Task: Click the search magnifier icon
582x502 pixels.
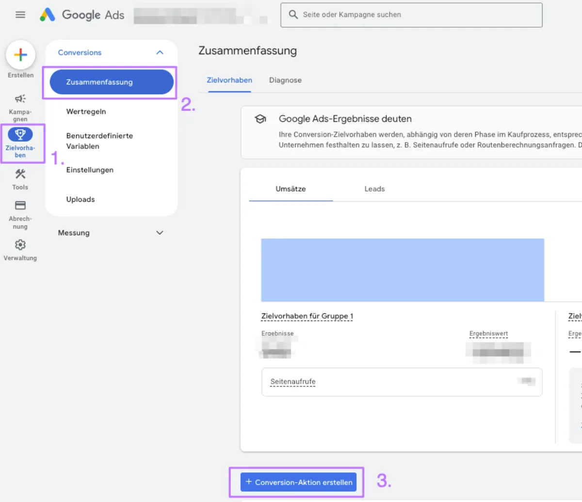Action: click(293, 15)
